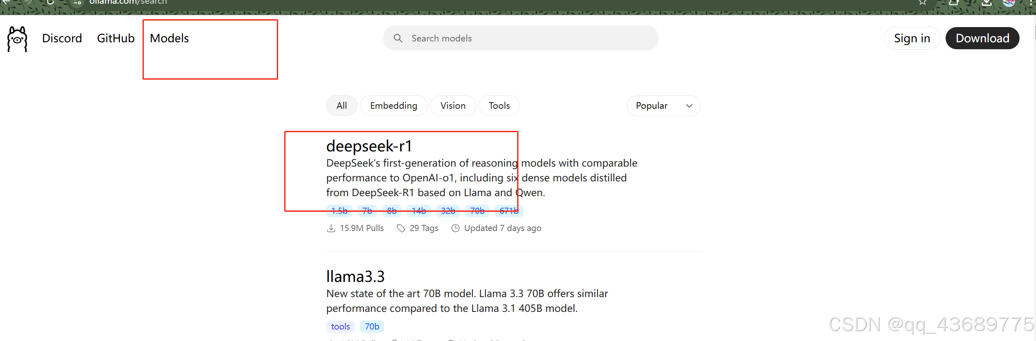Click the 7b size tag

point(367,211)
